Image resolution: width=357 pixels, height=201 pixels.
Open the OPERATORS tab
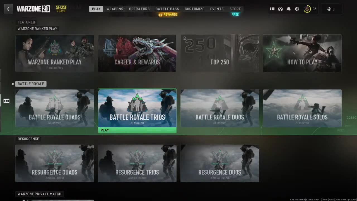pos(139,9)
